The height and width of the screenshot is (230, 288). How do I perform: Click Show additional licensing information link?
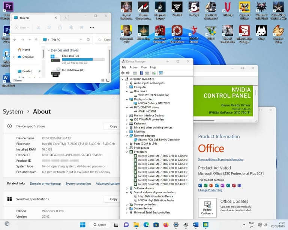[220, 159]
